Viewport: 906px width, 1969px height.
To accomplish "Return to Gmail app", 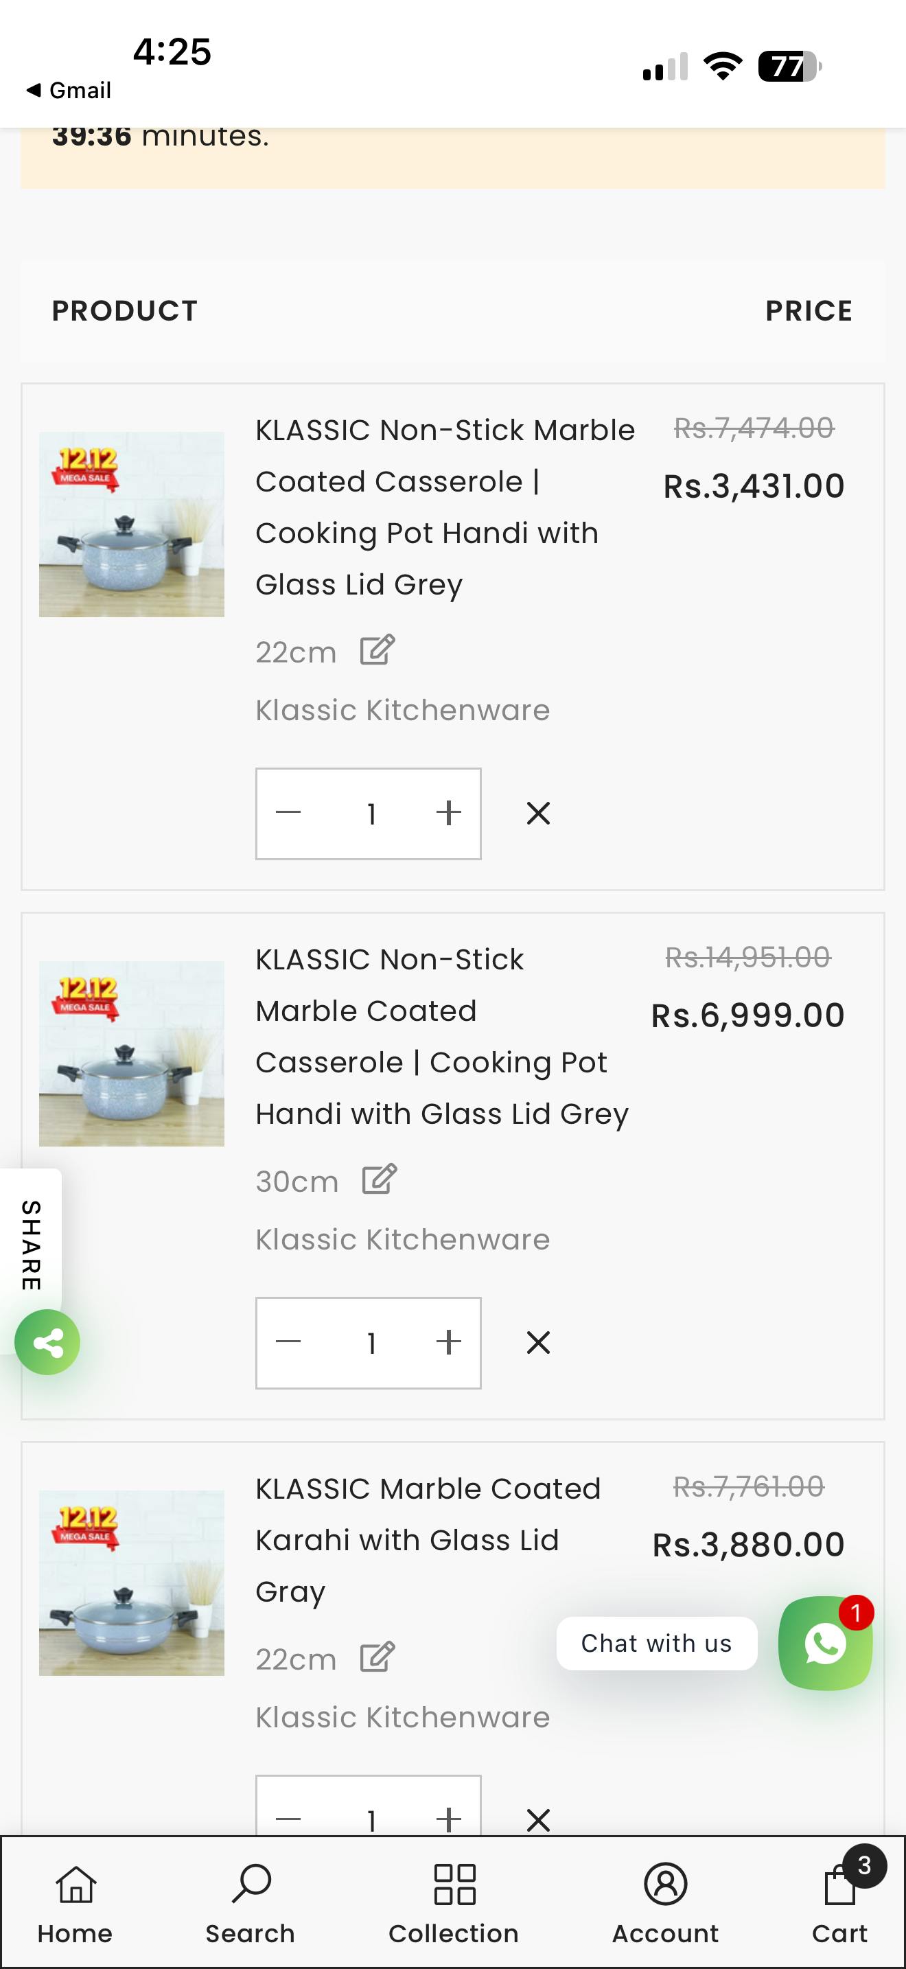I will (x=69, y=90).
